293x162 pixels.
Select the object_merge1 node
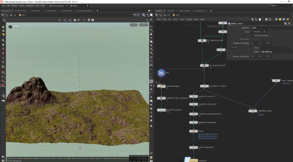(x=276, y=81)
